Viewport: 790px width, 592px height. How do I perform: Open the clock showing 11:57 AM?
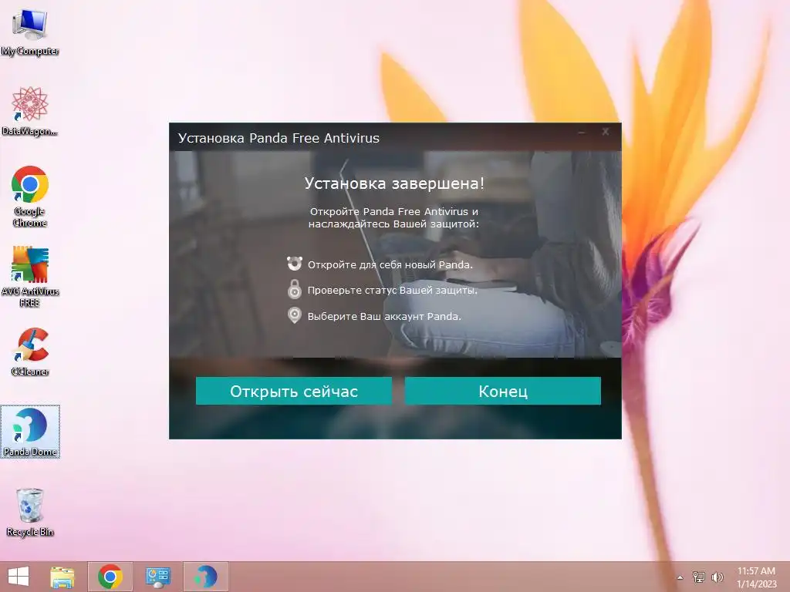[x=756, y=577]
